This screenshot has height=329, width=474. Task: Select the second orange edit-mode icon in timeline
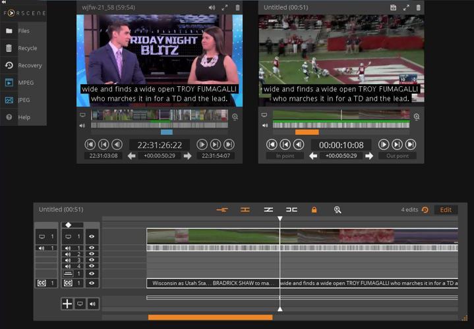point(245,209)
